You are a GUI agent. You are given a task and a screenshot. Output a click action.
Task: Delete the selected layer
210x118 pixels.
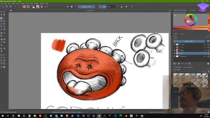point(208,64)
